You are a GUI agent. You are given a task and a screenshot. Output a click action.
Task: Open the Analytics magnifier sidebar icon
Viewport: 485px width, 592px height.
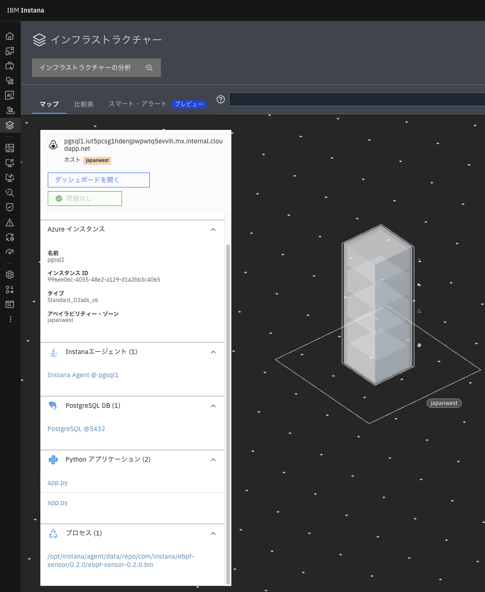pos(10,193)
